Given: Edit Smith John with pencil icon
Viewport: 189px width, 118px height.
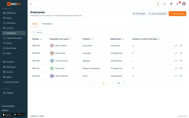Looking at the screenshot, I should click(176, 68).
